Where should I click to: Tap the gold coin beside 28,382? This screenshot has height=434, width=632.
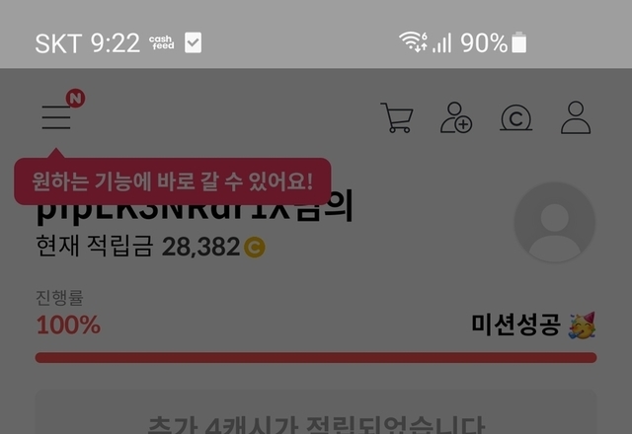click(x=255, y=247)
